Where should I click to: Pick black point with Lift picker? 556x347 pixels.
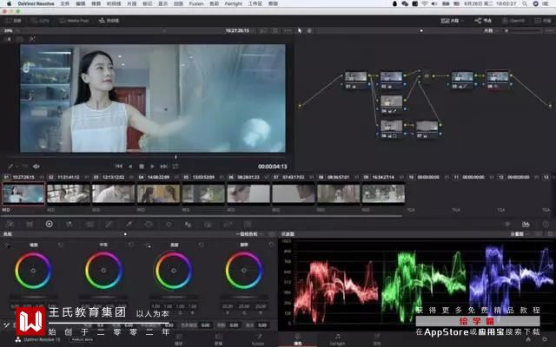7,245
